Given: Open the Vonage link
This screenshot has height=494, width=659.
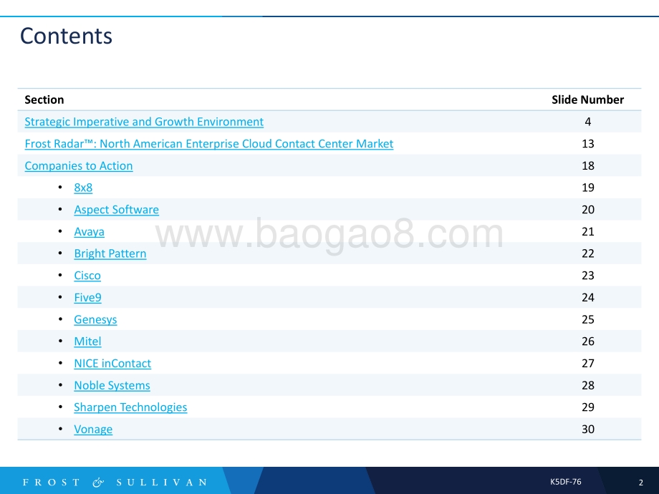Looking at the screenshot, I should (93, 430).
